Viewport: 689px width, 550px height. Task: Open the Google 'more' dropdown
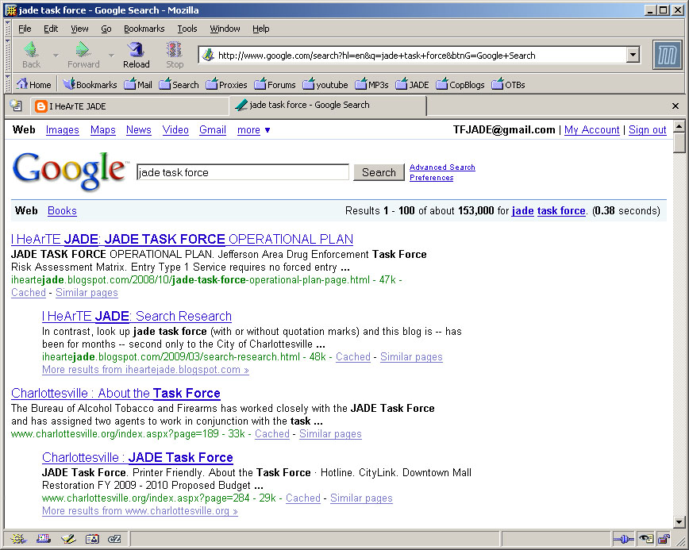tap(253, 129)
